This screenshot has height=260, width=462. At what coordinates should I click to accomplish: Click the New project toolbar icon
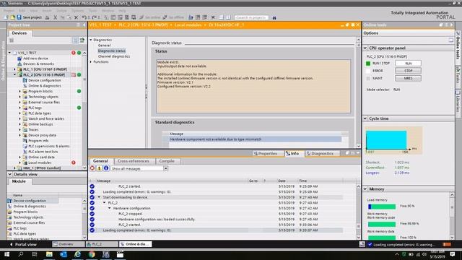[6, 17]
